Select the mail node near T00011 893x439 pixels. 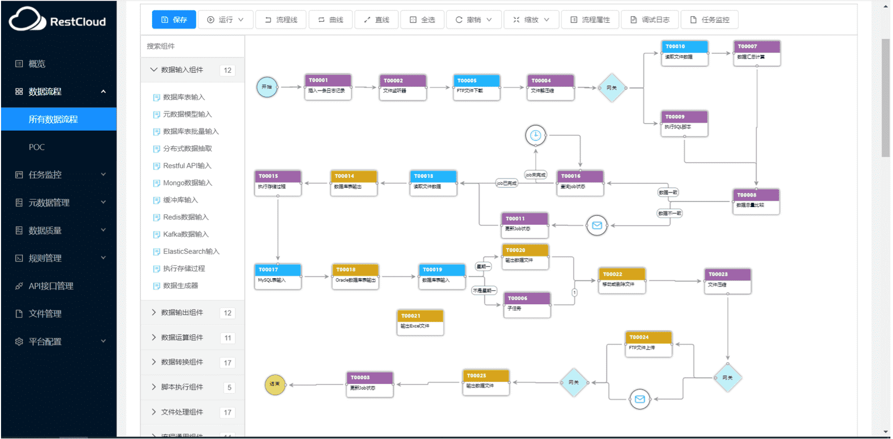click(597, 226)
